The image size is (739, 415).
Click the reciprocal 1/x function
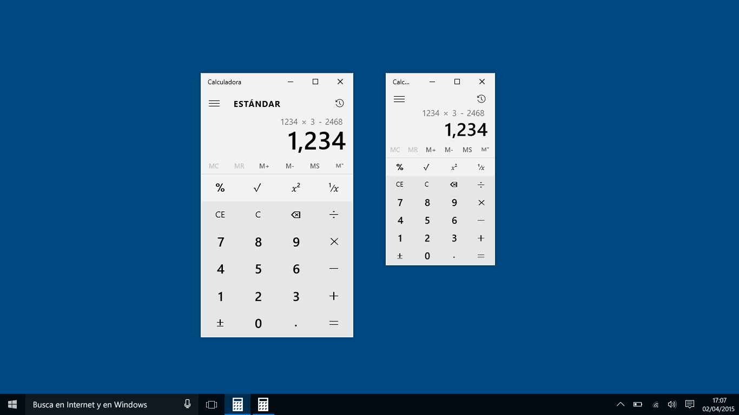click(334, 188)
